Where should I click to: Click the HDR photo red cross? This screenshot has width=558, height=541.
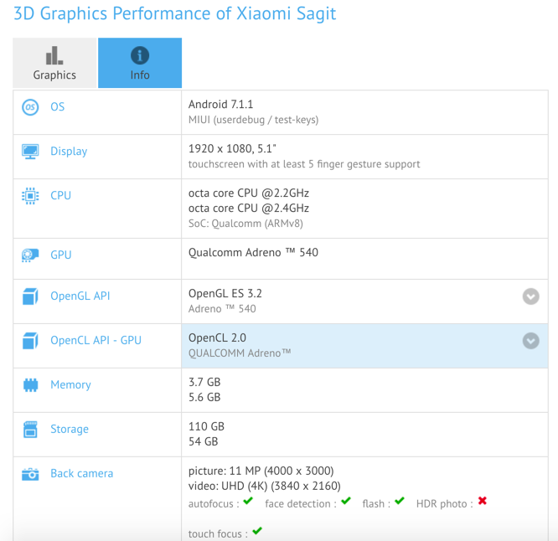coord(483,501)
